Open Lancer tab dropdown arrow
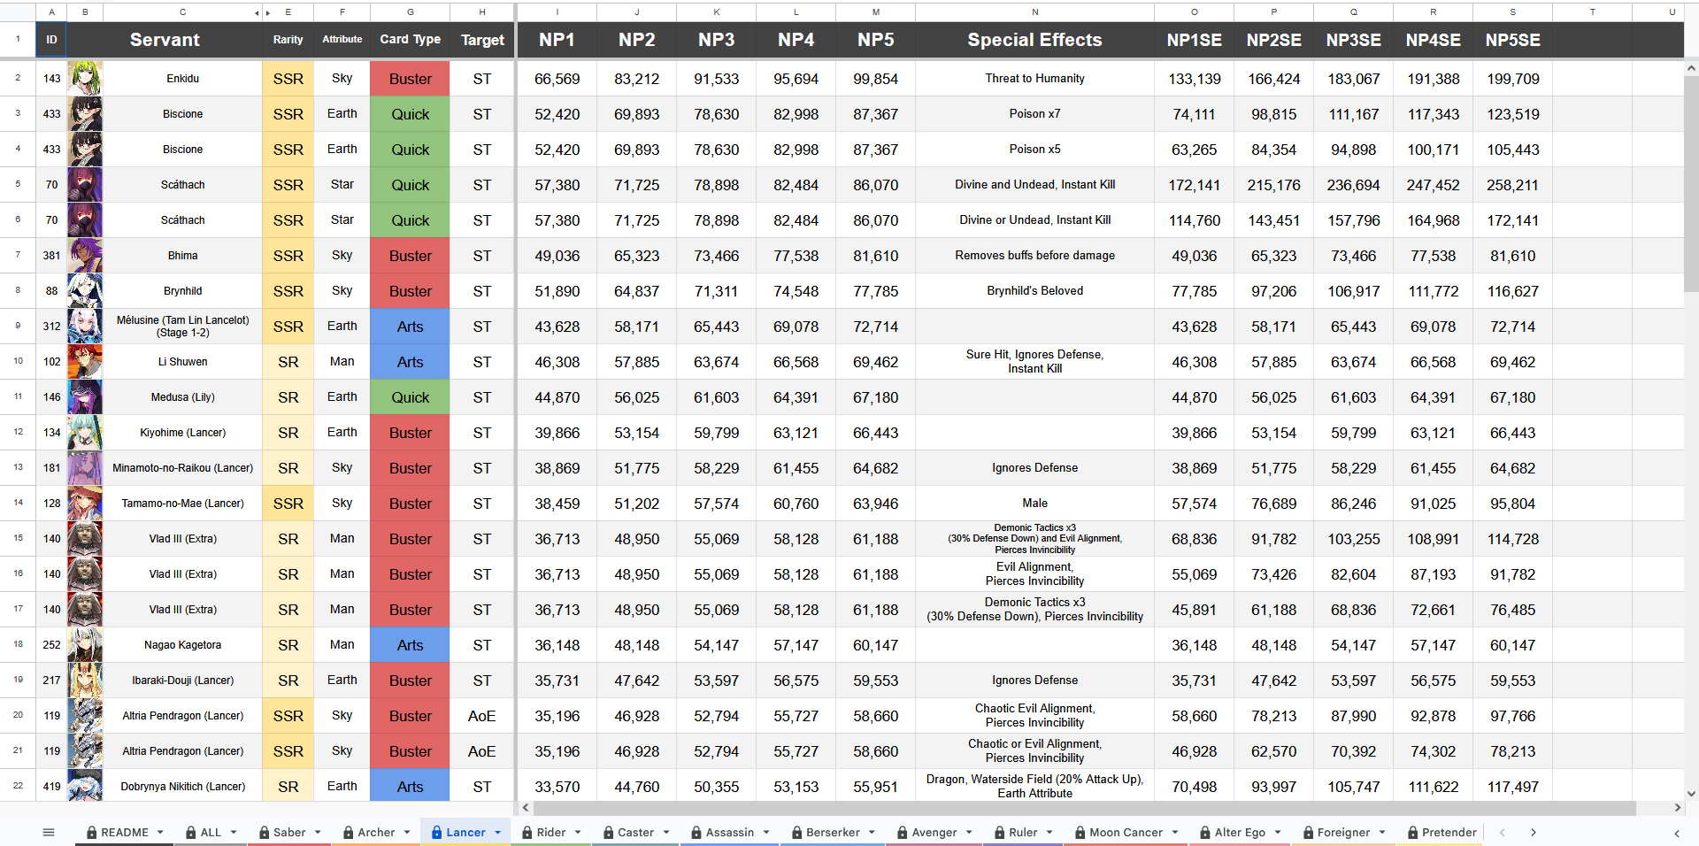This screenshot has width=1699, height=846. coord(497,832)
